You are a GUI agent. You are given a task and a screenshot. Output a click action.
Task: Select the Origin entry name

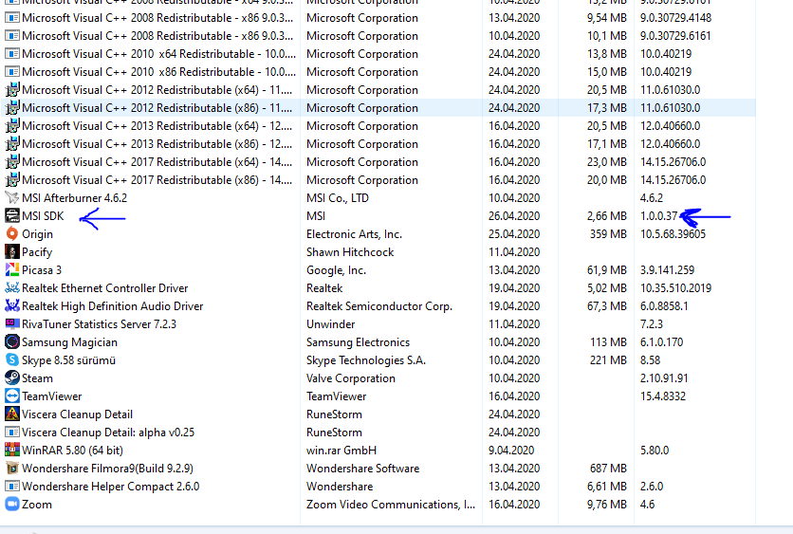tap(37, 234)
